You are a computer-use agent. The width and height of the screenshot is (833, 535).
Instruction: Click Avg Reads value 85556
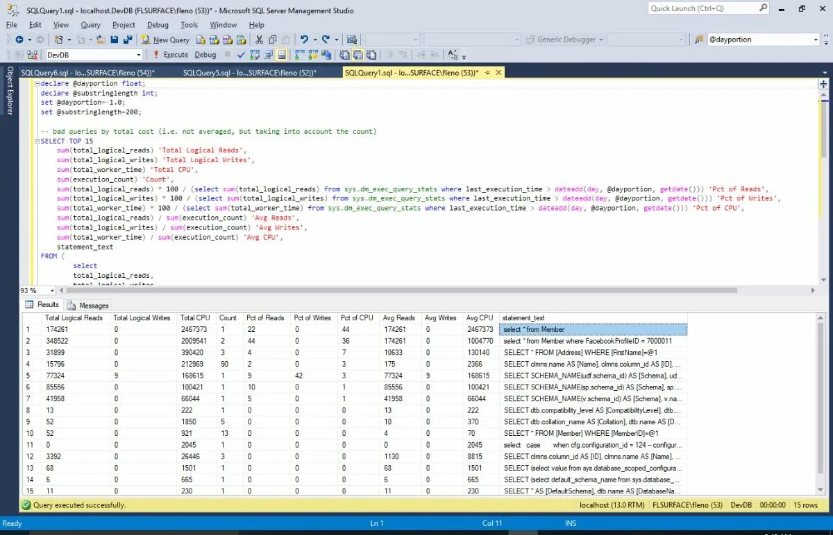coord(400,387)
